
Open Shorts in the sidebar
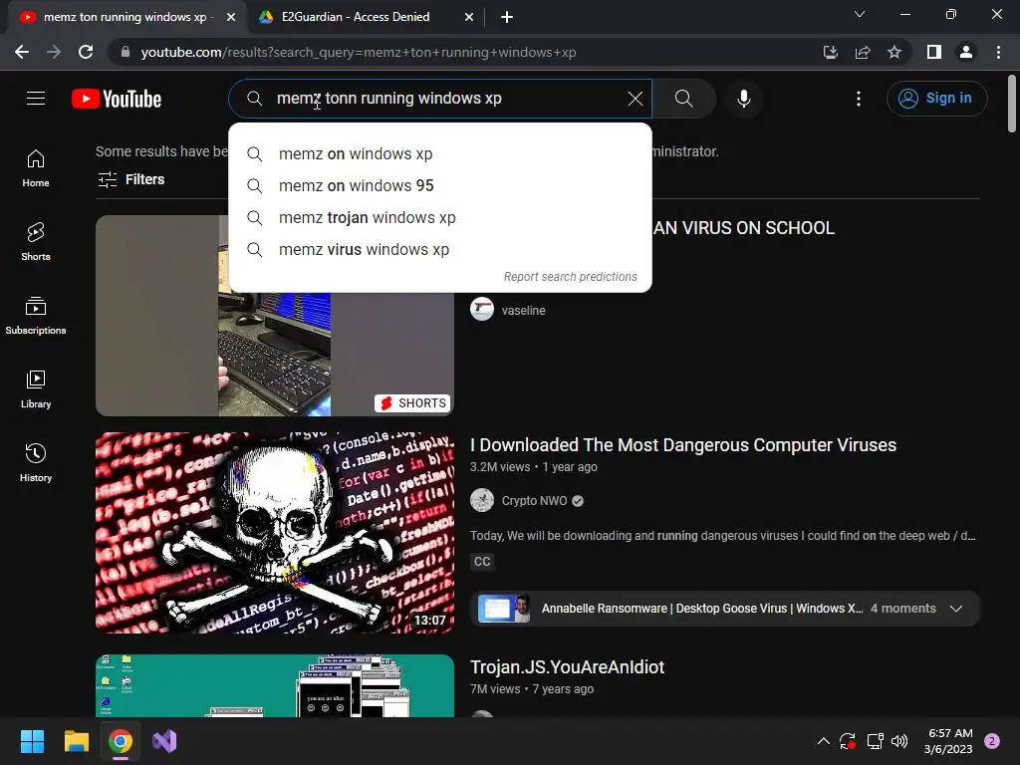tap(36, 241)
